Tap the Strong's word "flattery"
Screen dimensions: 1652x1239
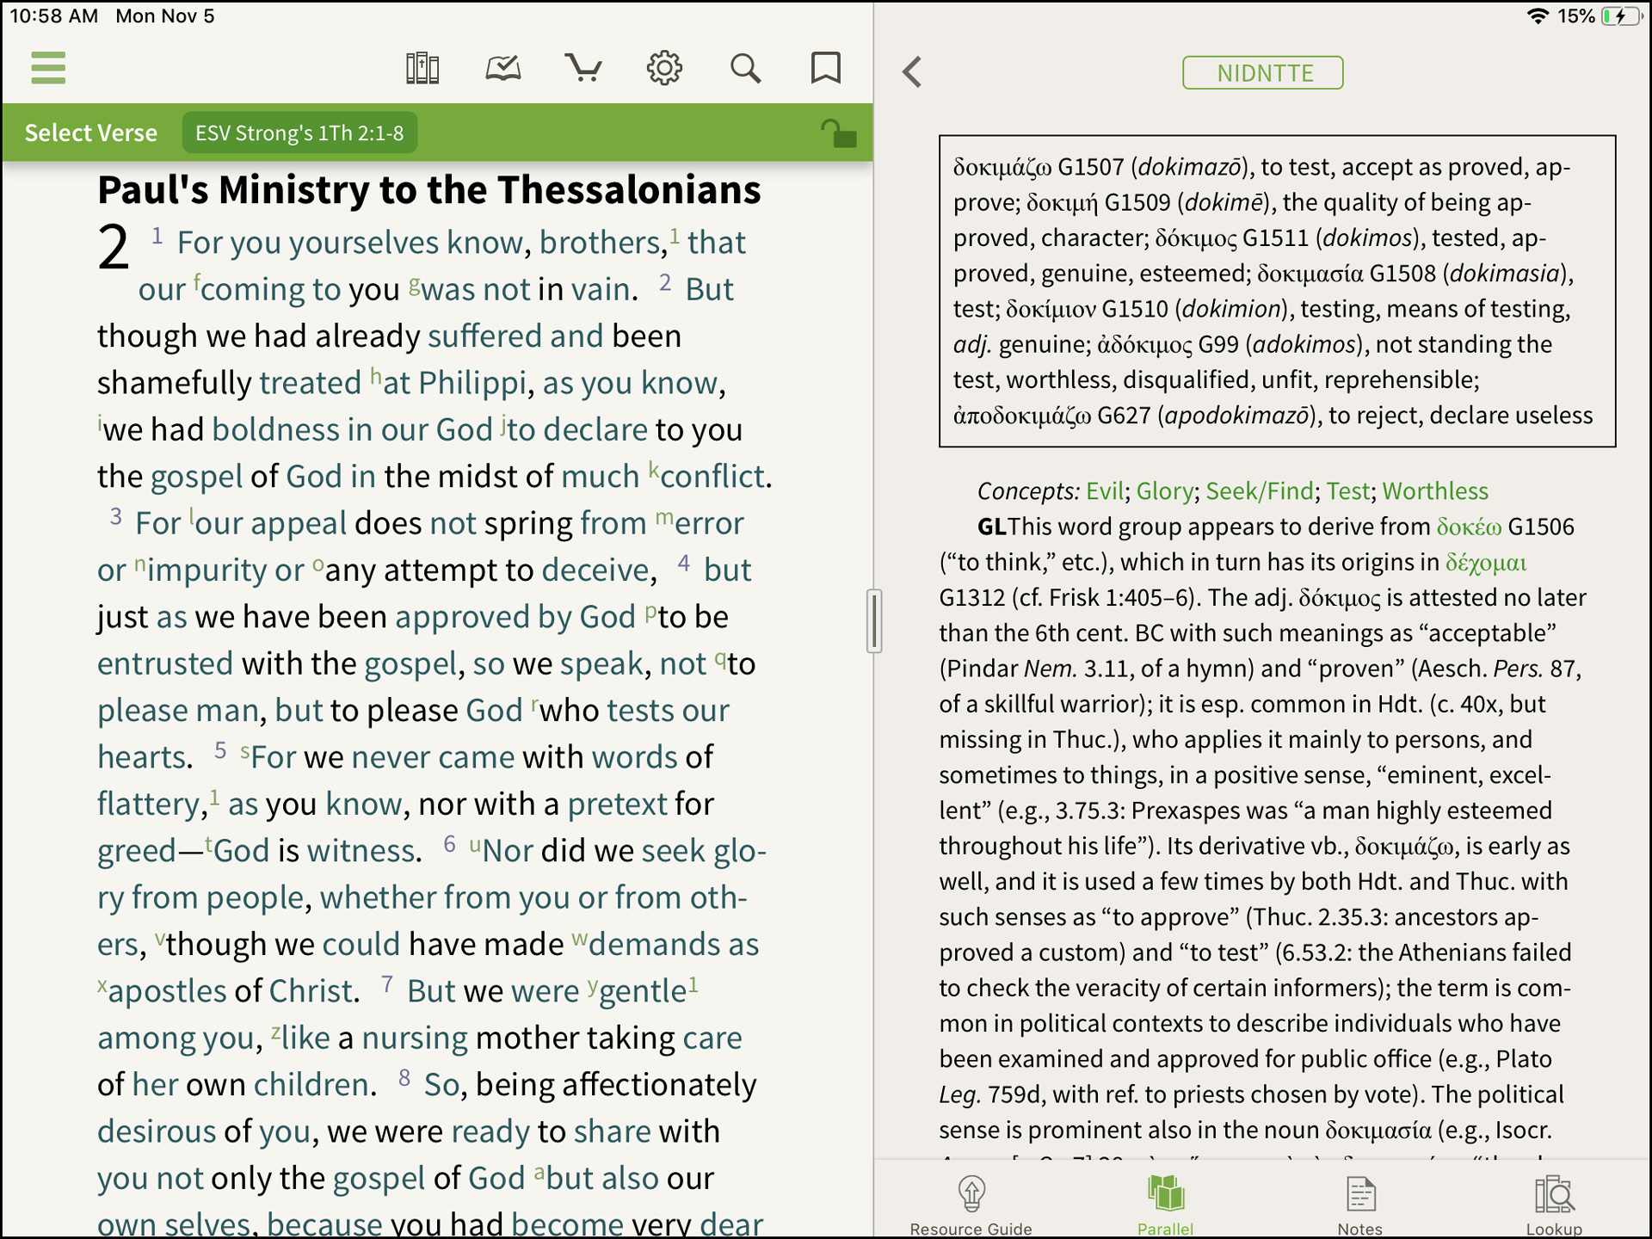[x=148, y=804]
